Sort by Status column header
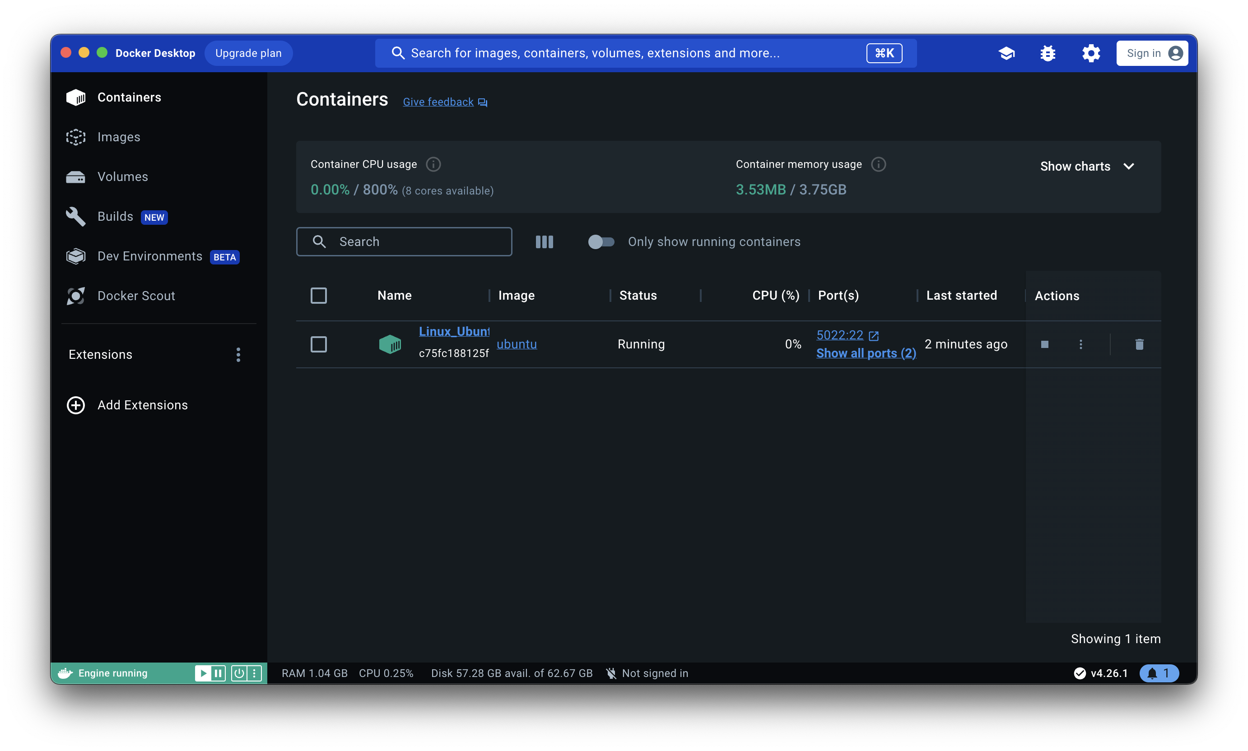 point(638,295)
